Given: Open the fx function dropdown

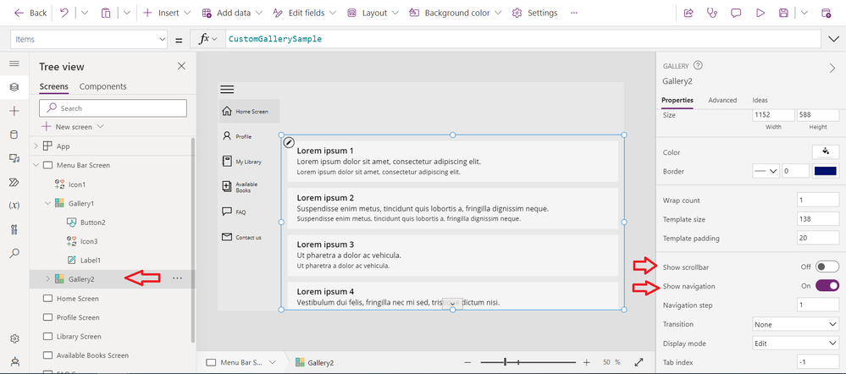Looking at the screenshot, I should 208,39.
